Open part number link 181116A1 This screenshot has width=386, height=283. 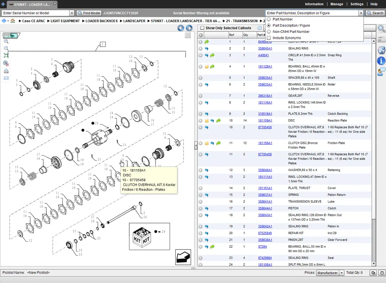265,102
